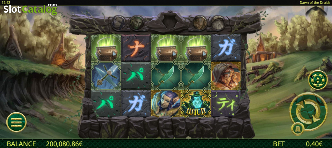This screenshot has width=332, height=148.
Task: Click the SlotCatalog.com logo
Action: click(30, 9)
